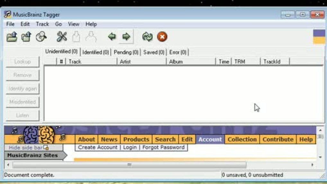
Task: Toggle Hide side bar in the web panel
Action: [28, 148]
